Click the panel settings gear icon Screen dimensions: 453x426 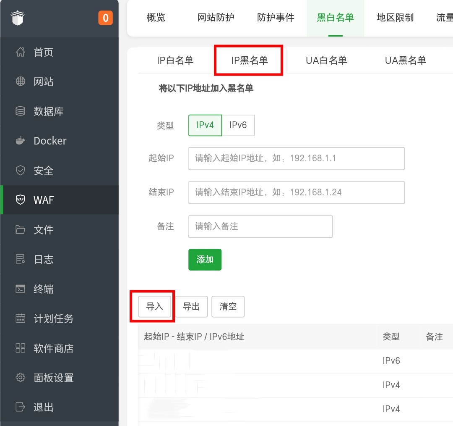tap(20, 378)
